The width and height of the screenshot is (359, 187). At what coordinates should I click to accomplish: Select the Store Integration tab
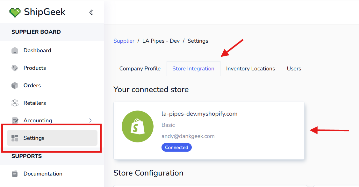(193, 69)
